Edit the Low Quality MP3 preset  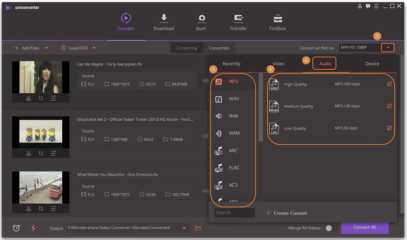pyautogui.click(x=389, y=128)
